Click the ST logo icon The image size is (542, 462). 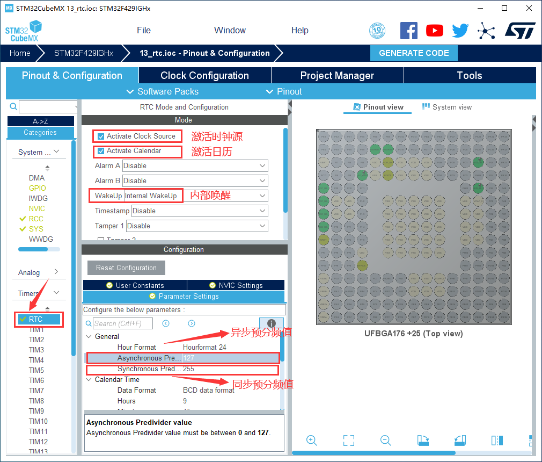tap(520, 31)
